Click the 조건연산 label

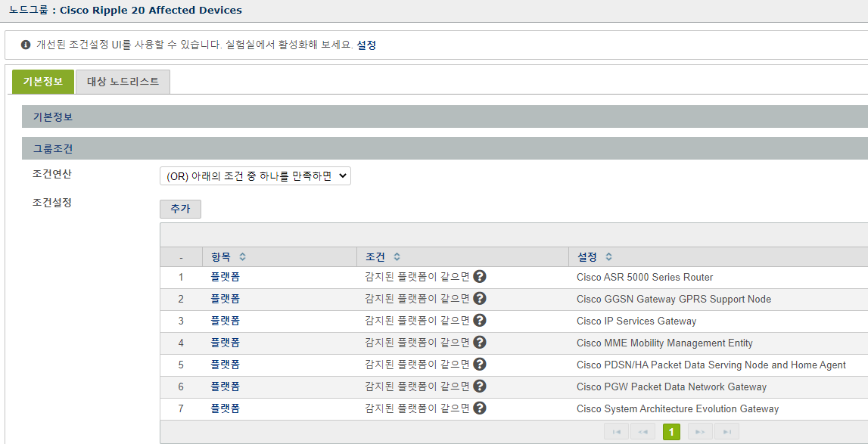tap(52, 174)
